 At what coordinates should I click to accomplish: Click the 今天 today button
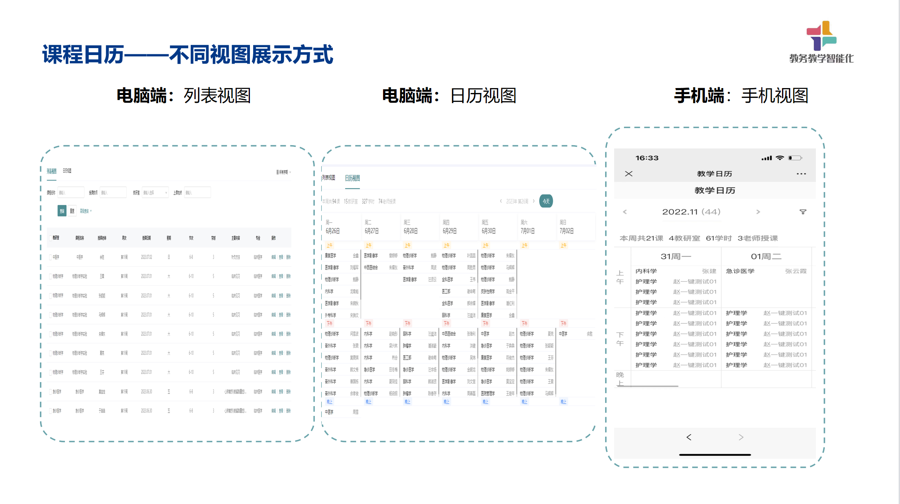(x=546, y=201)
